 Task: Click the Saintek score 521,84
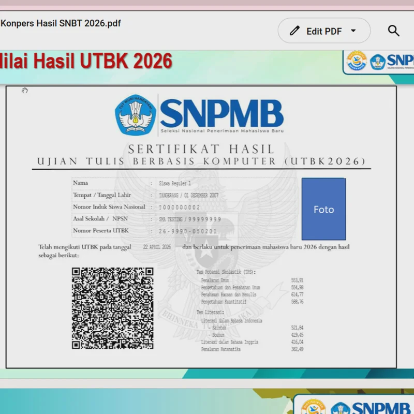[297, 328]
